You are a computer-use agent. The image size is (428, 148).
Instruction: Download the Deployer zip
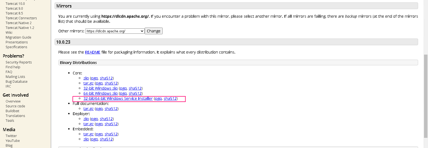click(x=86, y=119)
